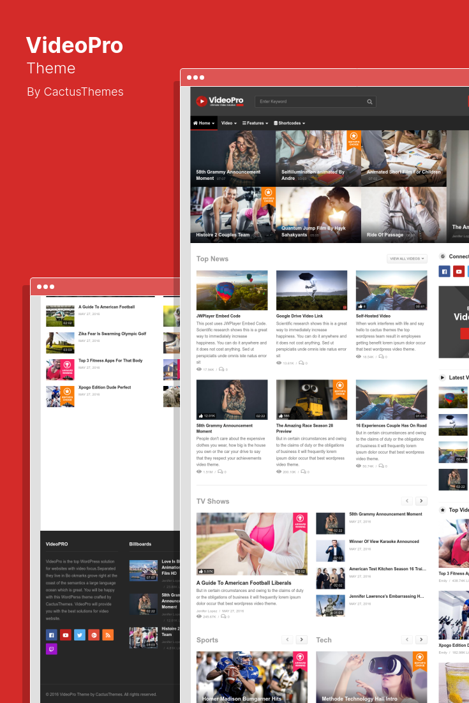Image resolution: width=469 pixels, height=703 pixels.
Task: Click award badge on Sports featured video
Action: (x=300, y=661)
